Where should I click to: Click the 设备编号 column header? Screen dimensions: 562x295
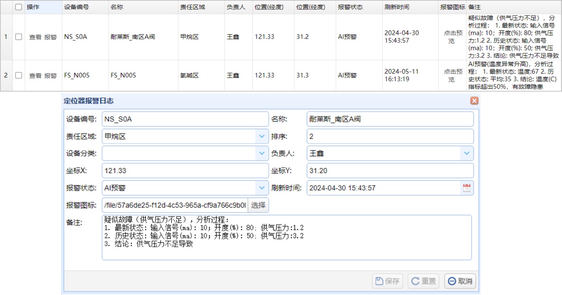click(76, 7)
